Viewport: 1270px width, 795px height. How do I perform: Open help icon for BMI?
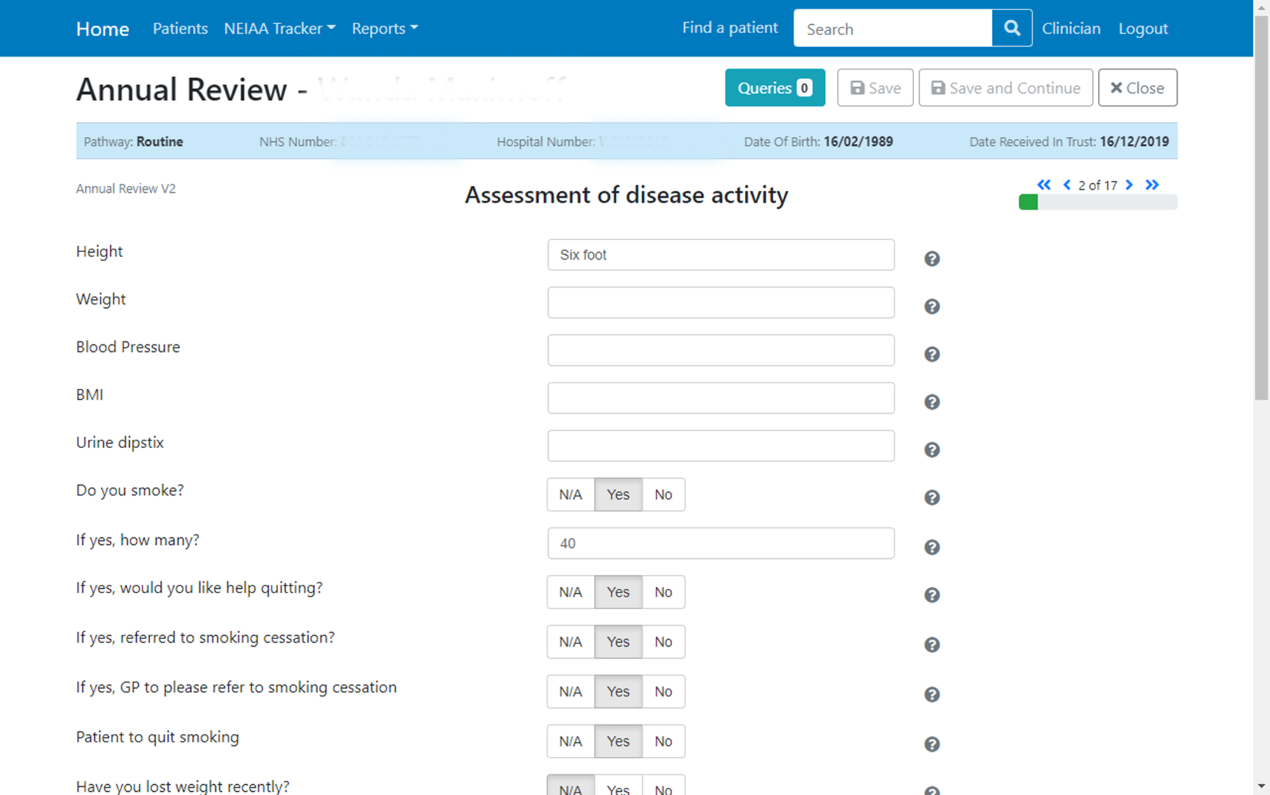coord(932,402)
